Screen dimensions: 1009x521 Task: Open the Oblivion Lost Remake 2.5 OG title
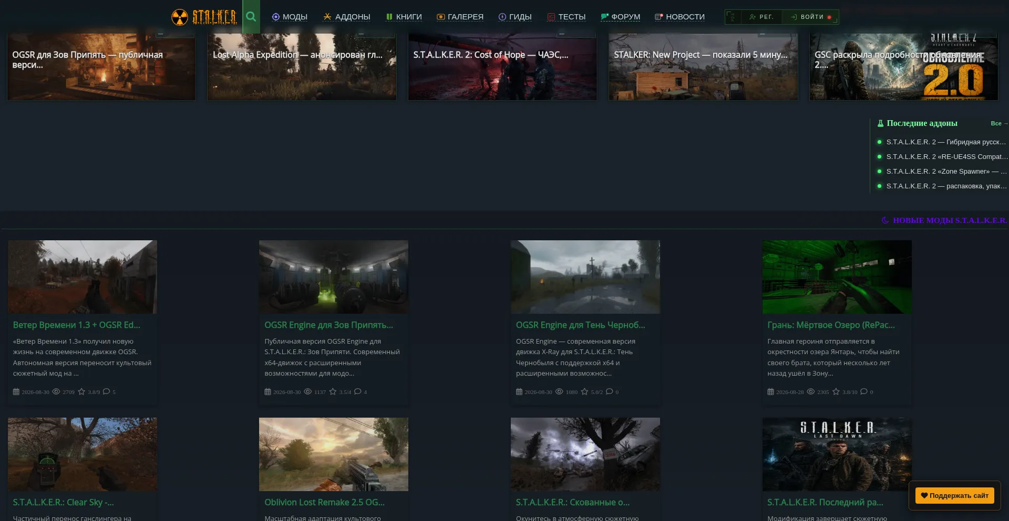[x=324, y=503]
